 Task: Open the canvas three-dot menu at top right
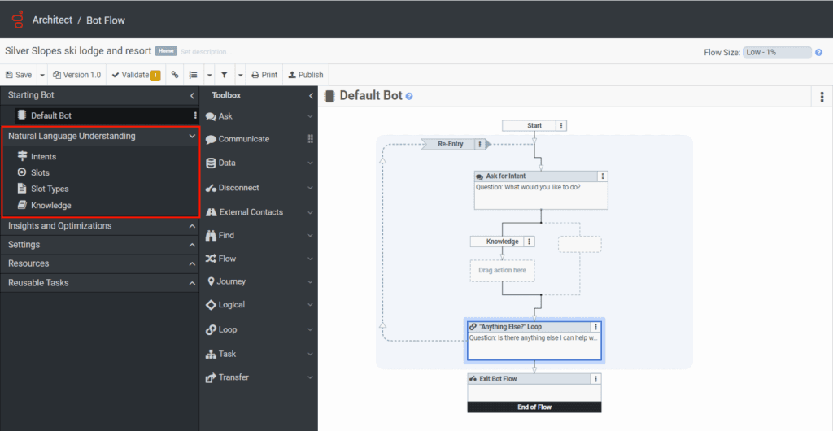[822, 97]
